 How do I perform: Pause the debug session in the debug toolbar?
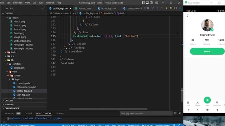coord(148,8)
